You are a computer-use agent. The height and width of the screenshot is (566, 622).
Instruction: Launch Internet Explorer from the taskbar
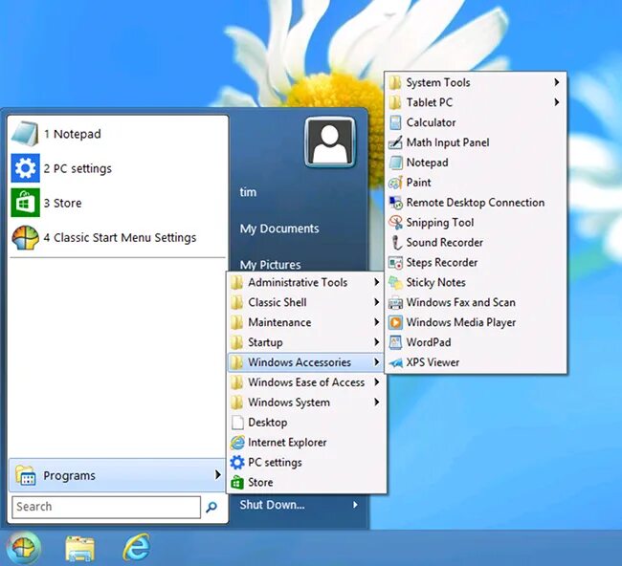click(137, 548)
